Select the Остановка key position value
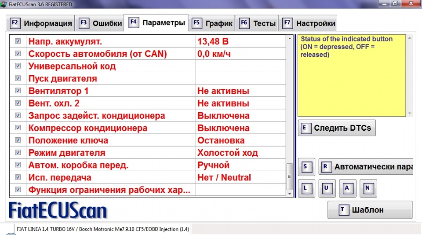This screenshot has width=422, height=235. [x=221, y=140]
